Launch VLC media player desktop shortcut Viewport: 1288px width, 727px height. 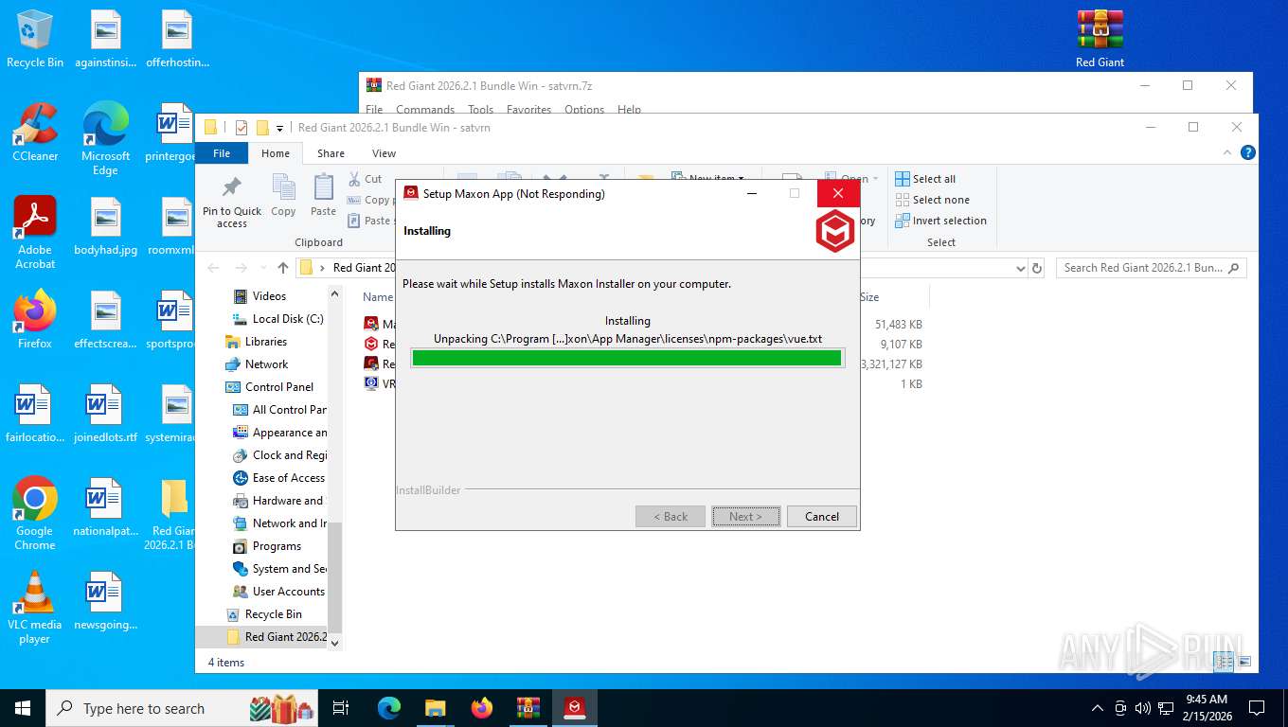pos(35,608)
